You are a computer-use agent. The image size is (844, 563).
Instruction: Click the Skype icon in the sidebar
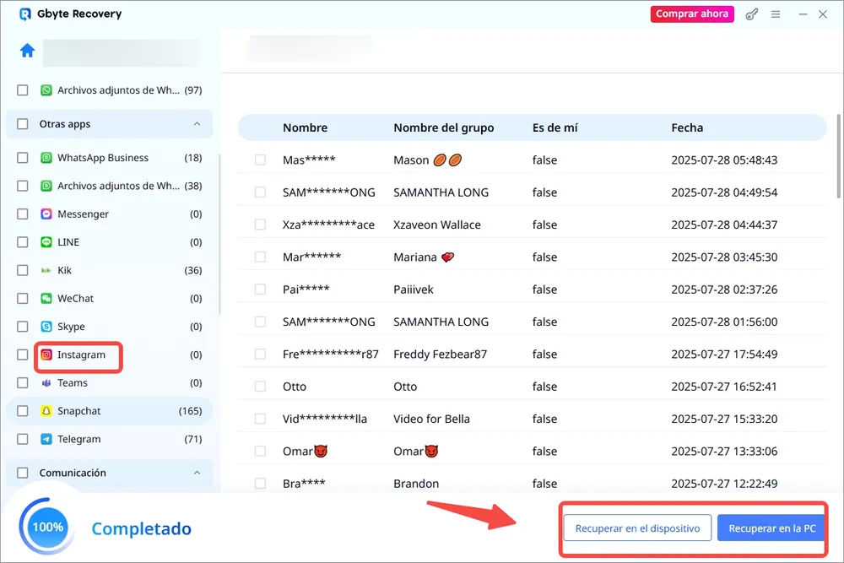click(46, 327)
